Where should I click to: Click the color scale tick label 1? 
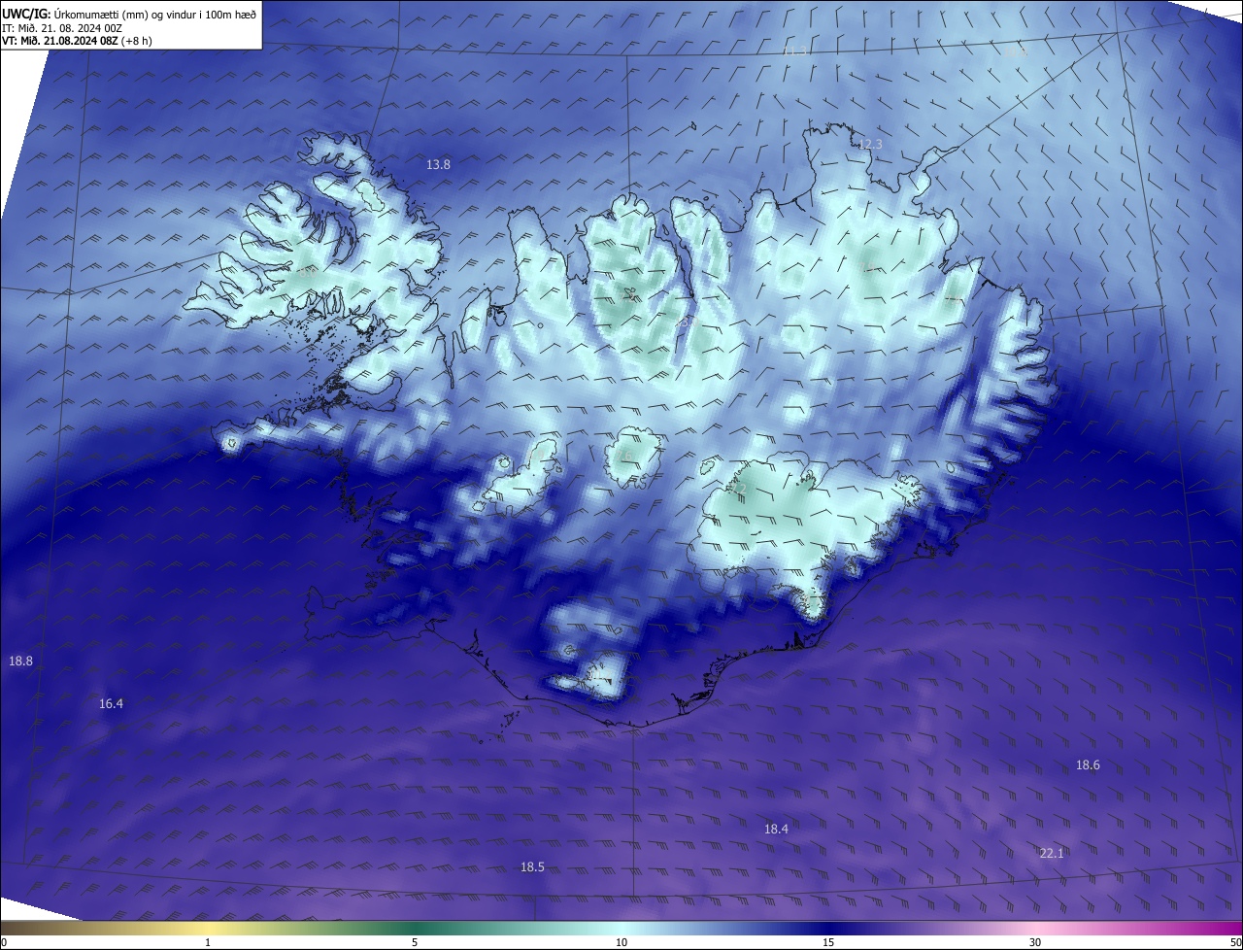208,942
